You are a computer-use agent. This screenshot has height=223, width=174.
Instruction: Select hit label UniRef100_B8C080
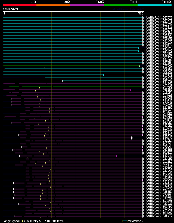(159, 156)
